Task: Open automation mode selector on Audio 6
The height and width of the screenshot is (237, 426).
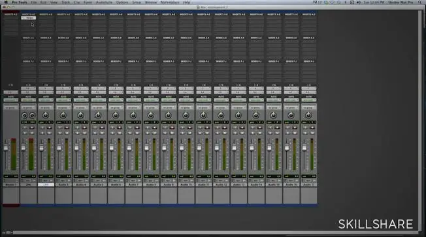Action: click(116, 100)
